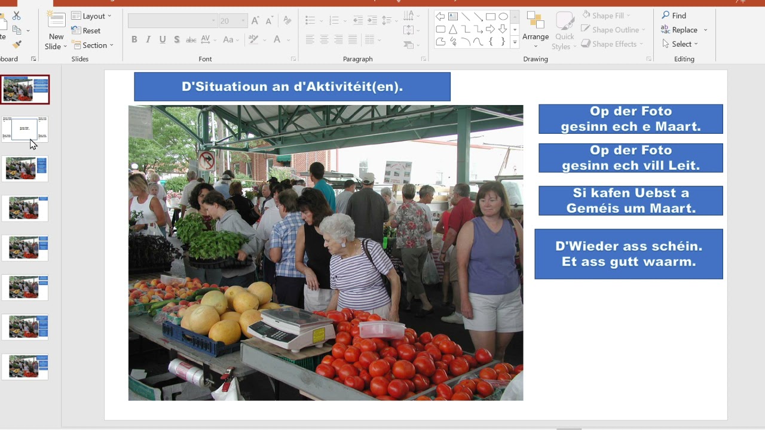Open Line Spacing options
765x430 pixels.
[388, 21]
